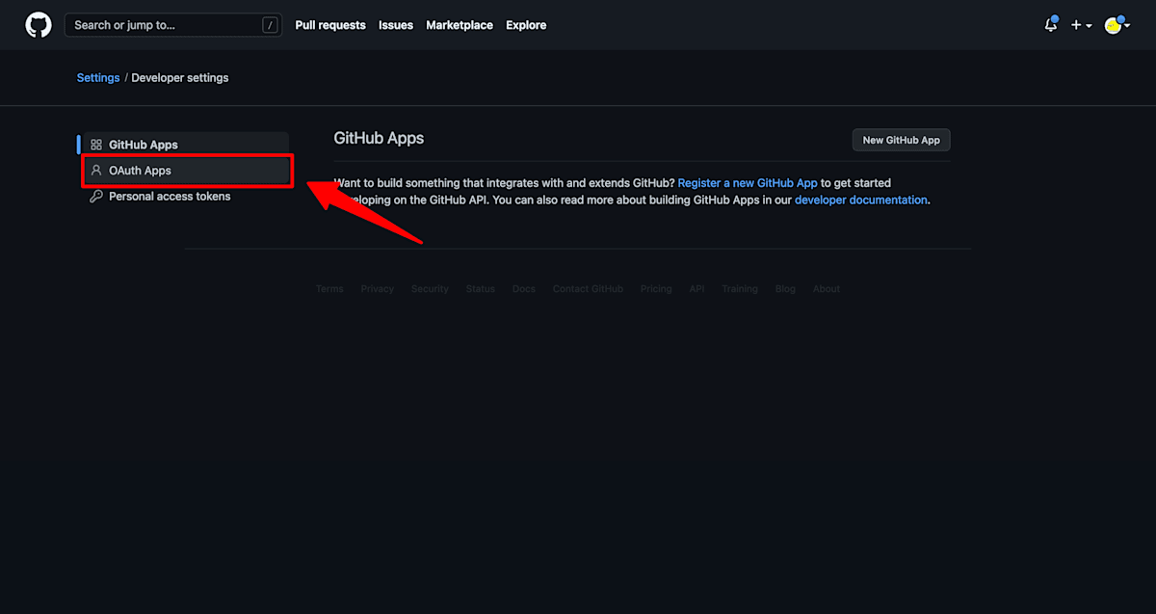Open the Privacy footer link
The width and height of the screenshot is (1156, 614).
point(378,289)
